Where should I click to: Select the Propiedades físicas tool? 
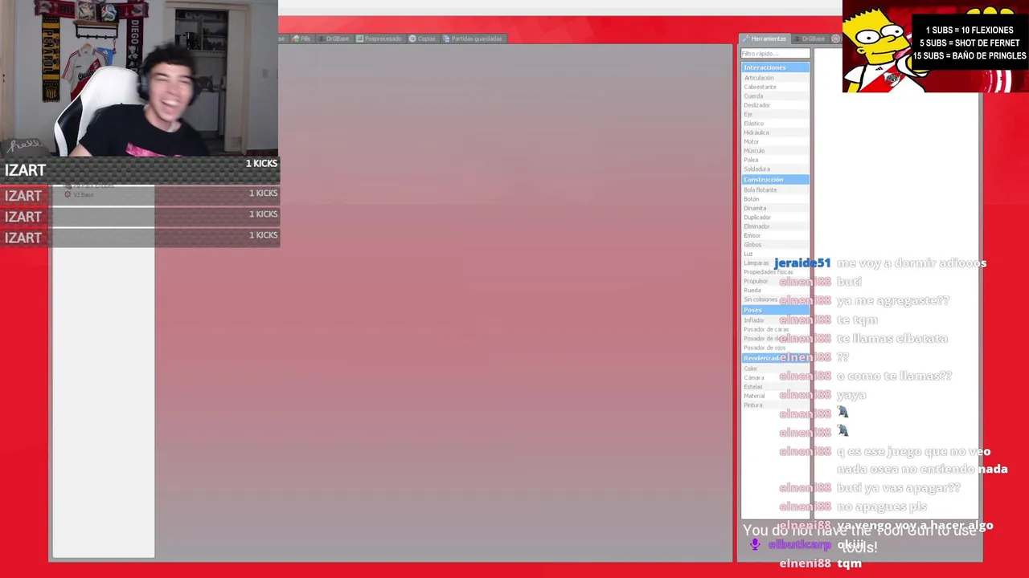(775, 272)
